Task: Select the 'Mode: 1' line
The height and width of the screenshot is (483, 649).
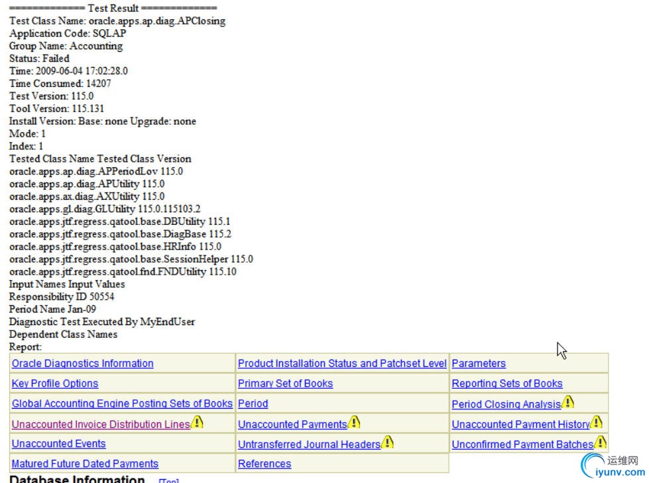Action: tap(27, 133)
